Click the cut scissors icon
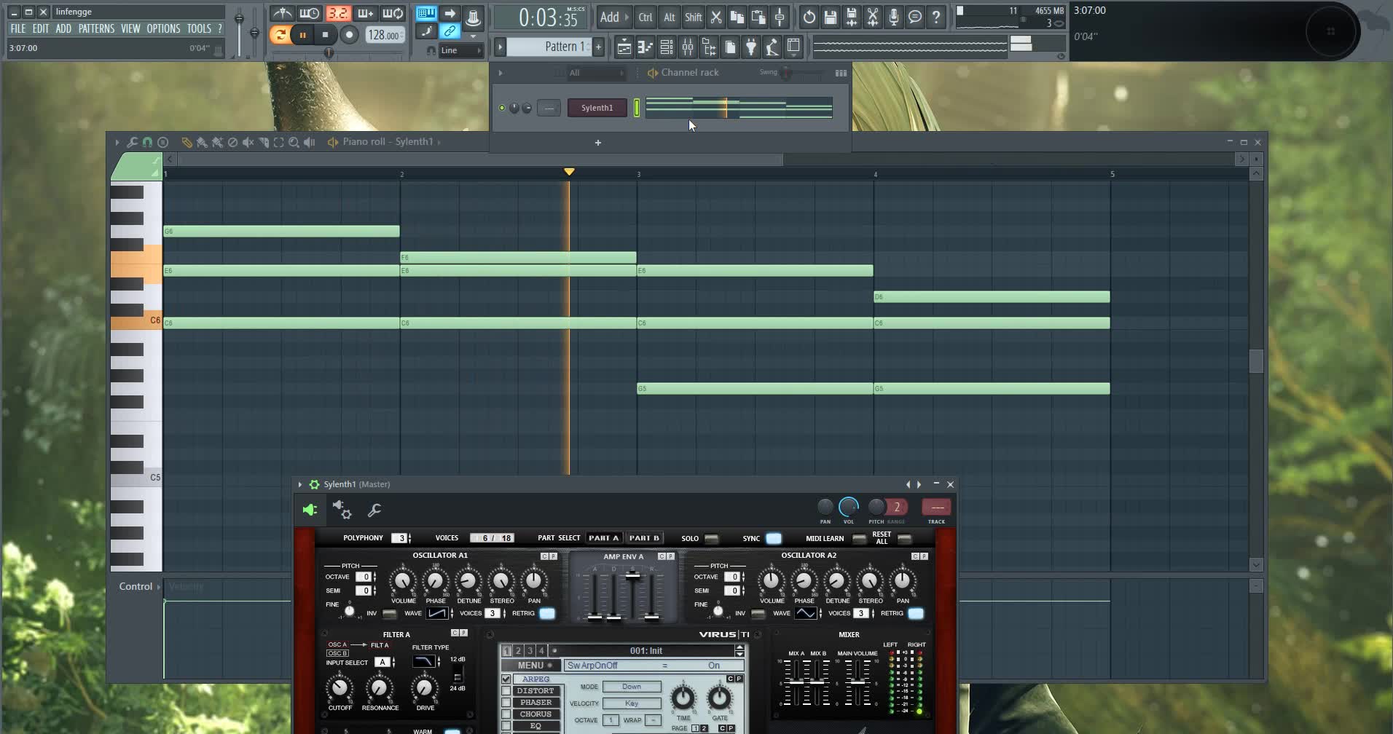1393x734 pixels. pyautogui.click(x=715, y=17)
